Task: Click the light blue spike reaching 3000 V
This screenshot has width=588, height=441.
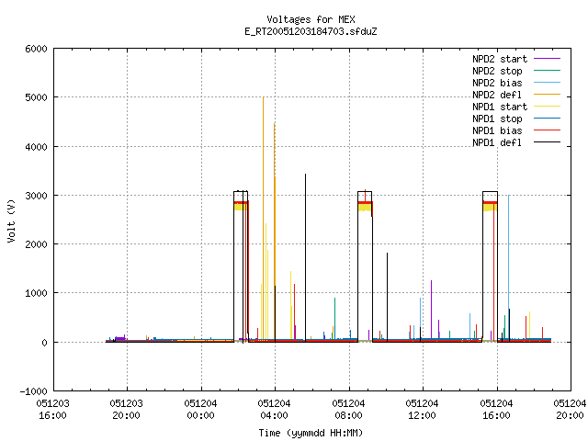Action: [508, 266]
